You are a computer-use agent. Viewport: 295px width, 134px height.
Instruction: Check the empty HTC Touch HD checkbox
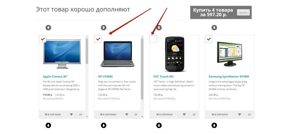(x=153, y=39)
